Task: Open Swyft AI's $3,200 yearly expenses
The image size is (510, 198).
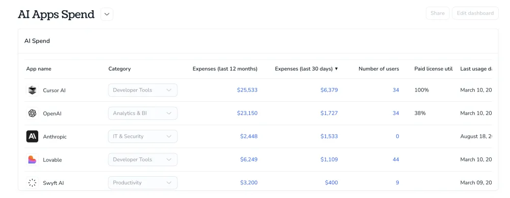Action: coord(249,182)
